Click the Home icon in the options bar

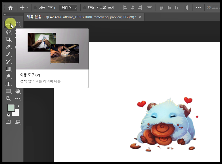pos(11,8)
